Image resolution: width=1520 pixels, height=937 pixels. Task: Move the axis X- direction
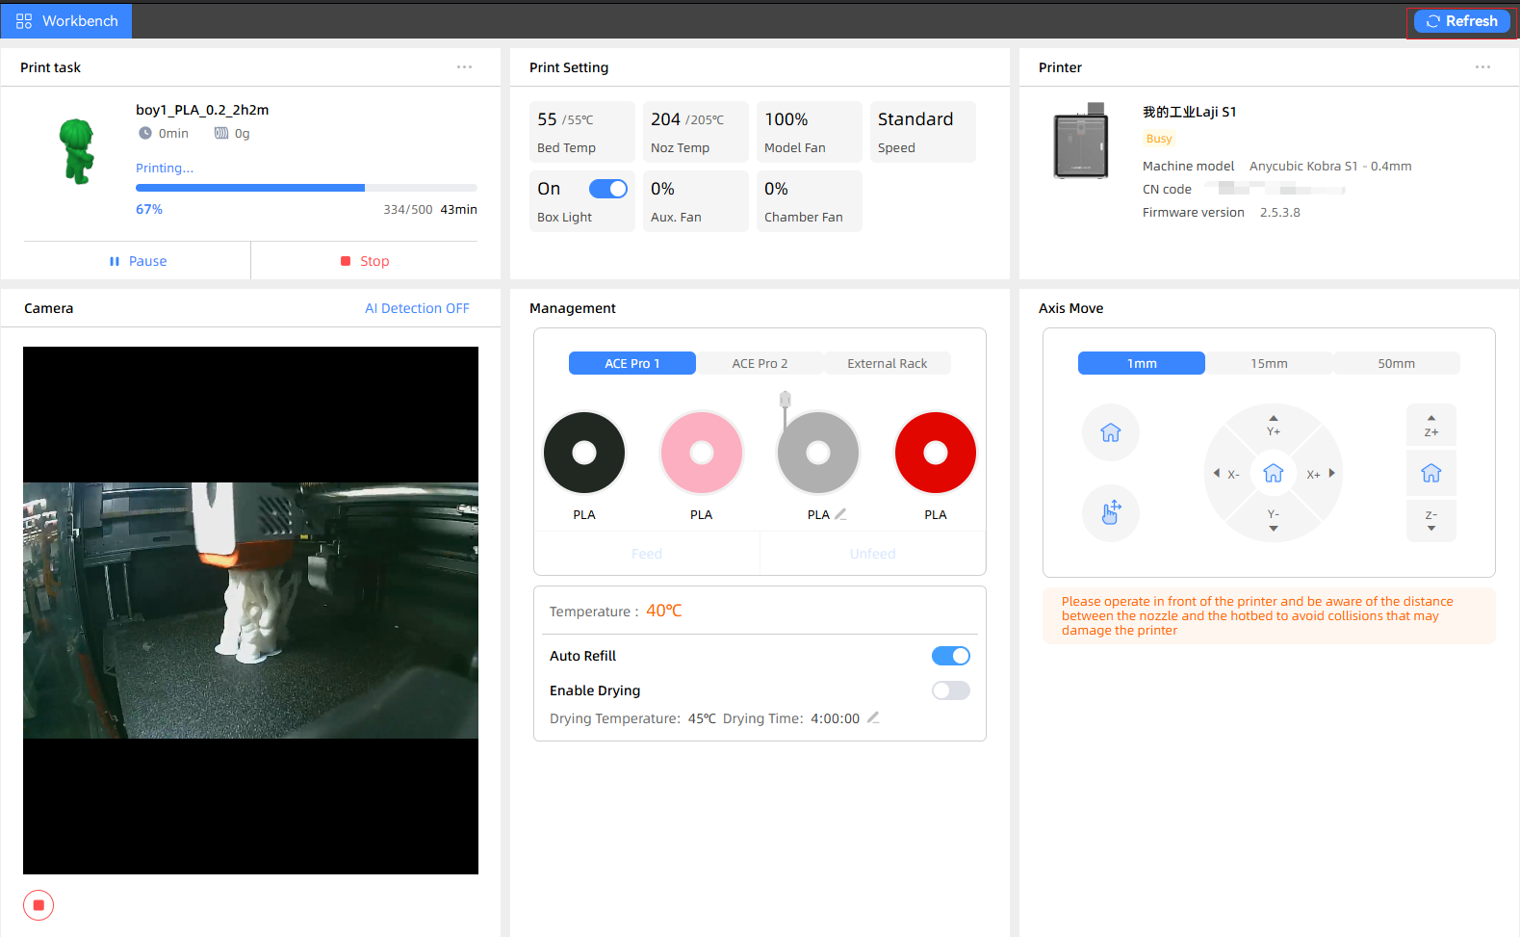click(1226, 474)
